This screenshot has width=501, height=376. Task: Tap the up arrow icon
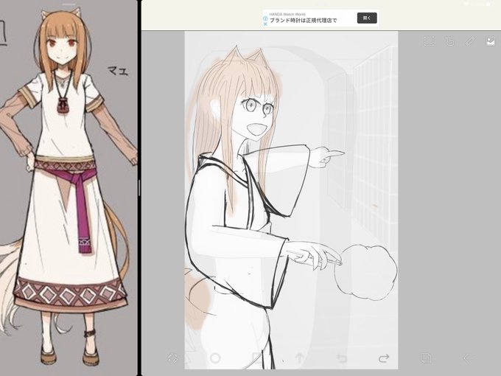click(299, 358)
